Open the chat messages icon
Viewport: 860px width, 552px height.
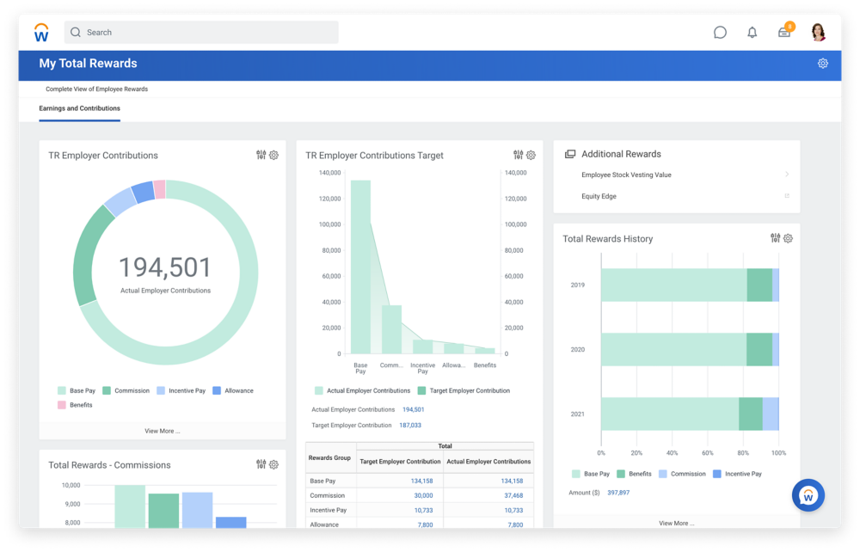(720, 33)
